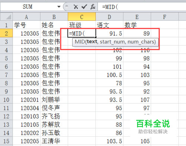Select column E header
This screenshot has width=186, height=146.
137,17
